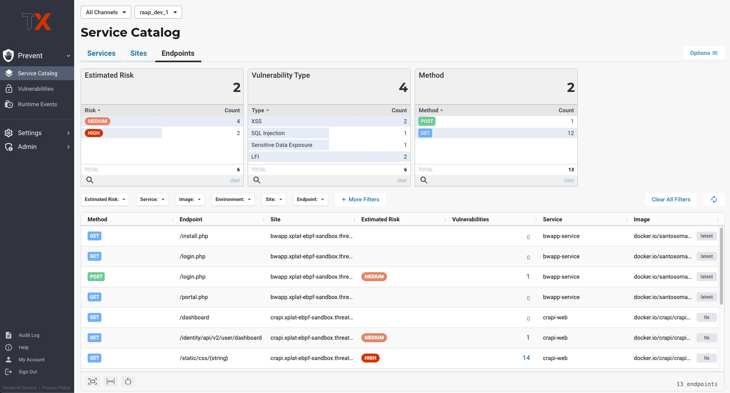Search within Vulnerability Type panel
The width and height of the screenshot is (730, 393).
(257, 180)
